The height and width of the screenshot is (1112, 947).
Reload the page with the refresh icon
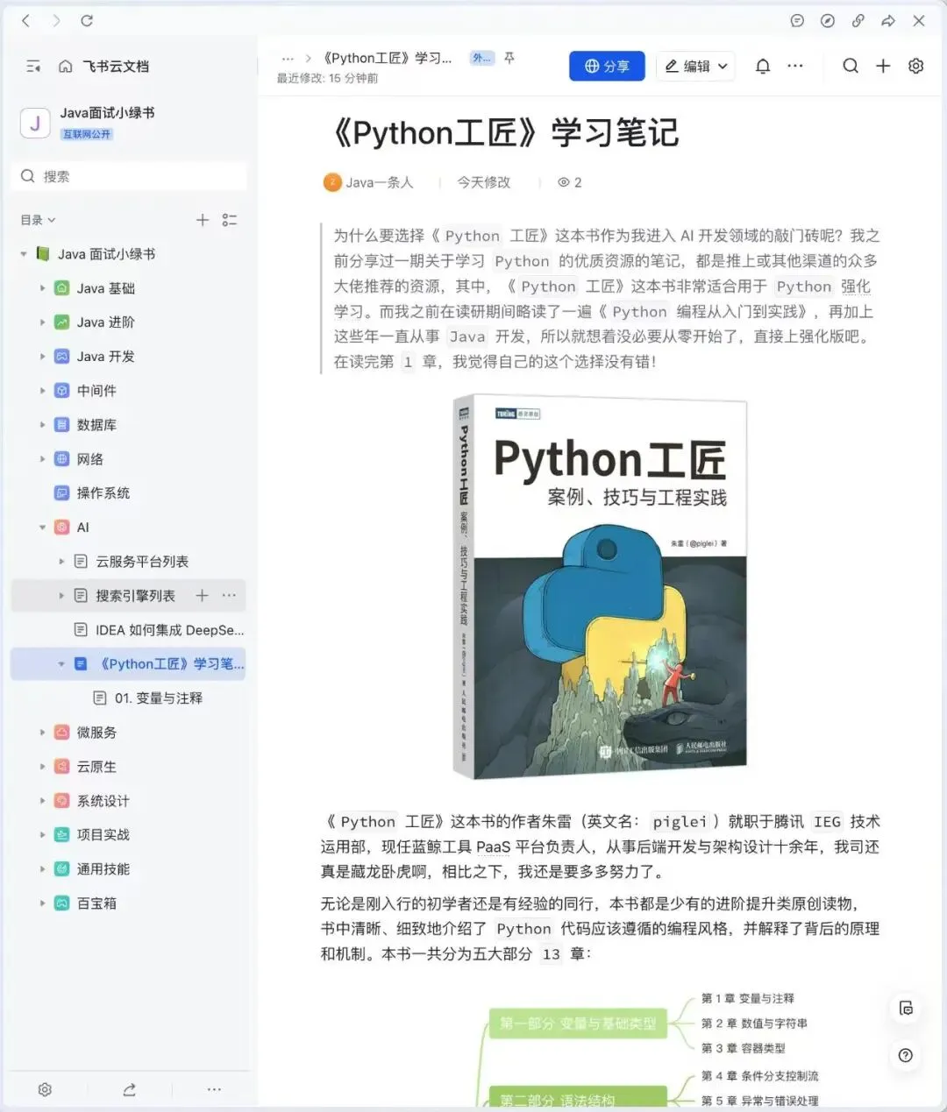[87, 20]
